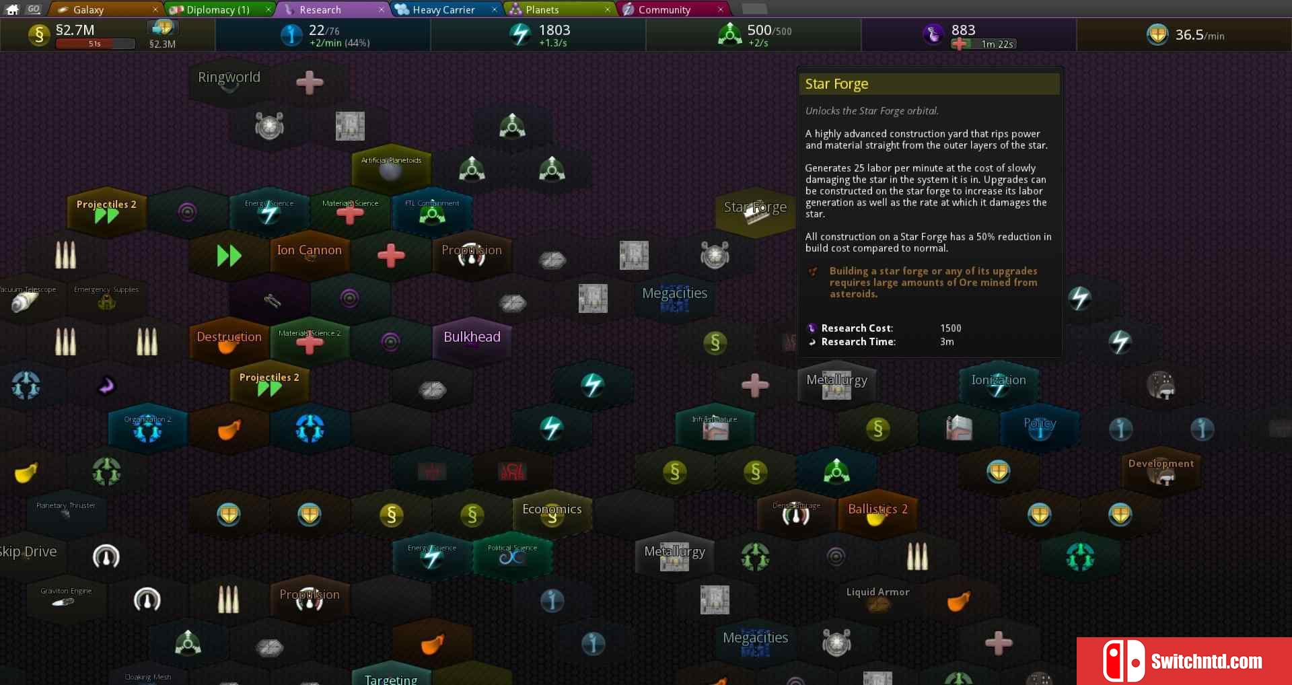
Task: Add a new tab with blank button
Action: (x=754, y=9)
